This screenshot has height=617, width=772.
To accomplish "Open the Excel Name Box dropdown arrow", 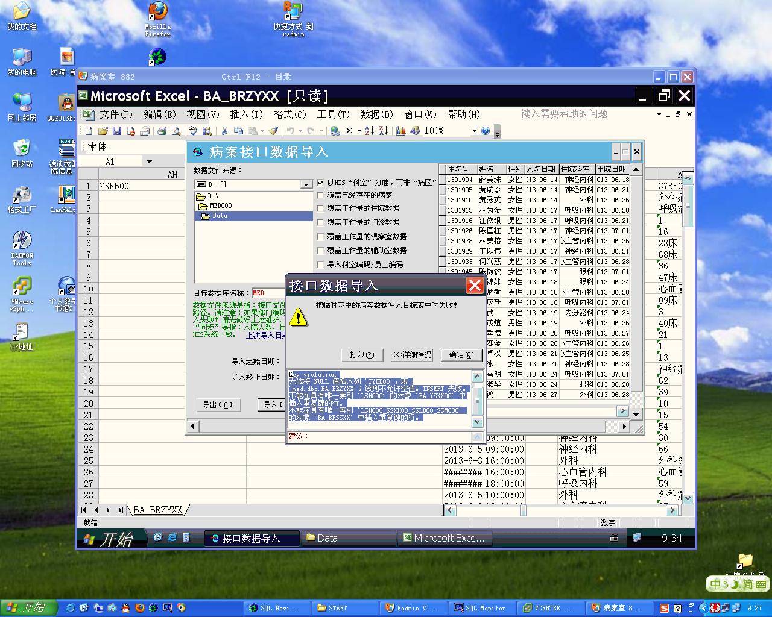I will click(x=148, y=161).
